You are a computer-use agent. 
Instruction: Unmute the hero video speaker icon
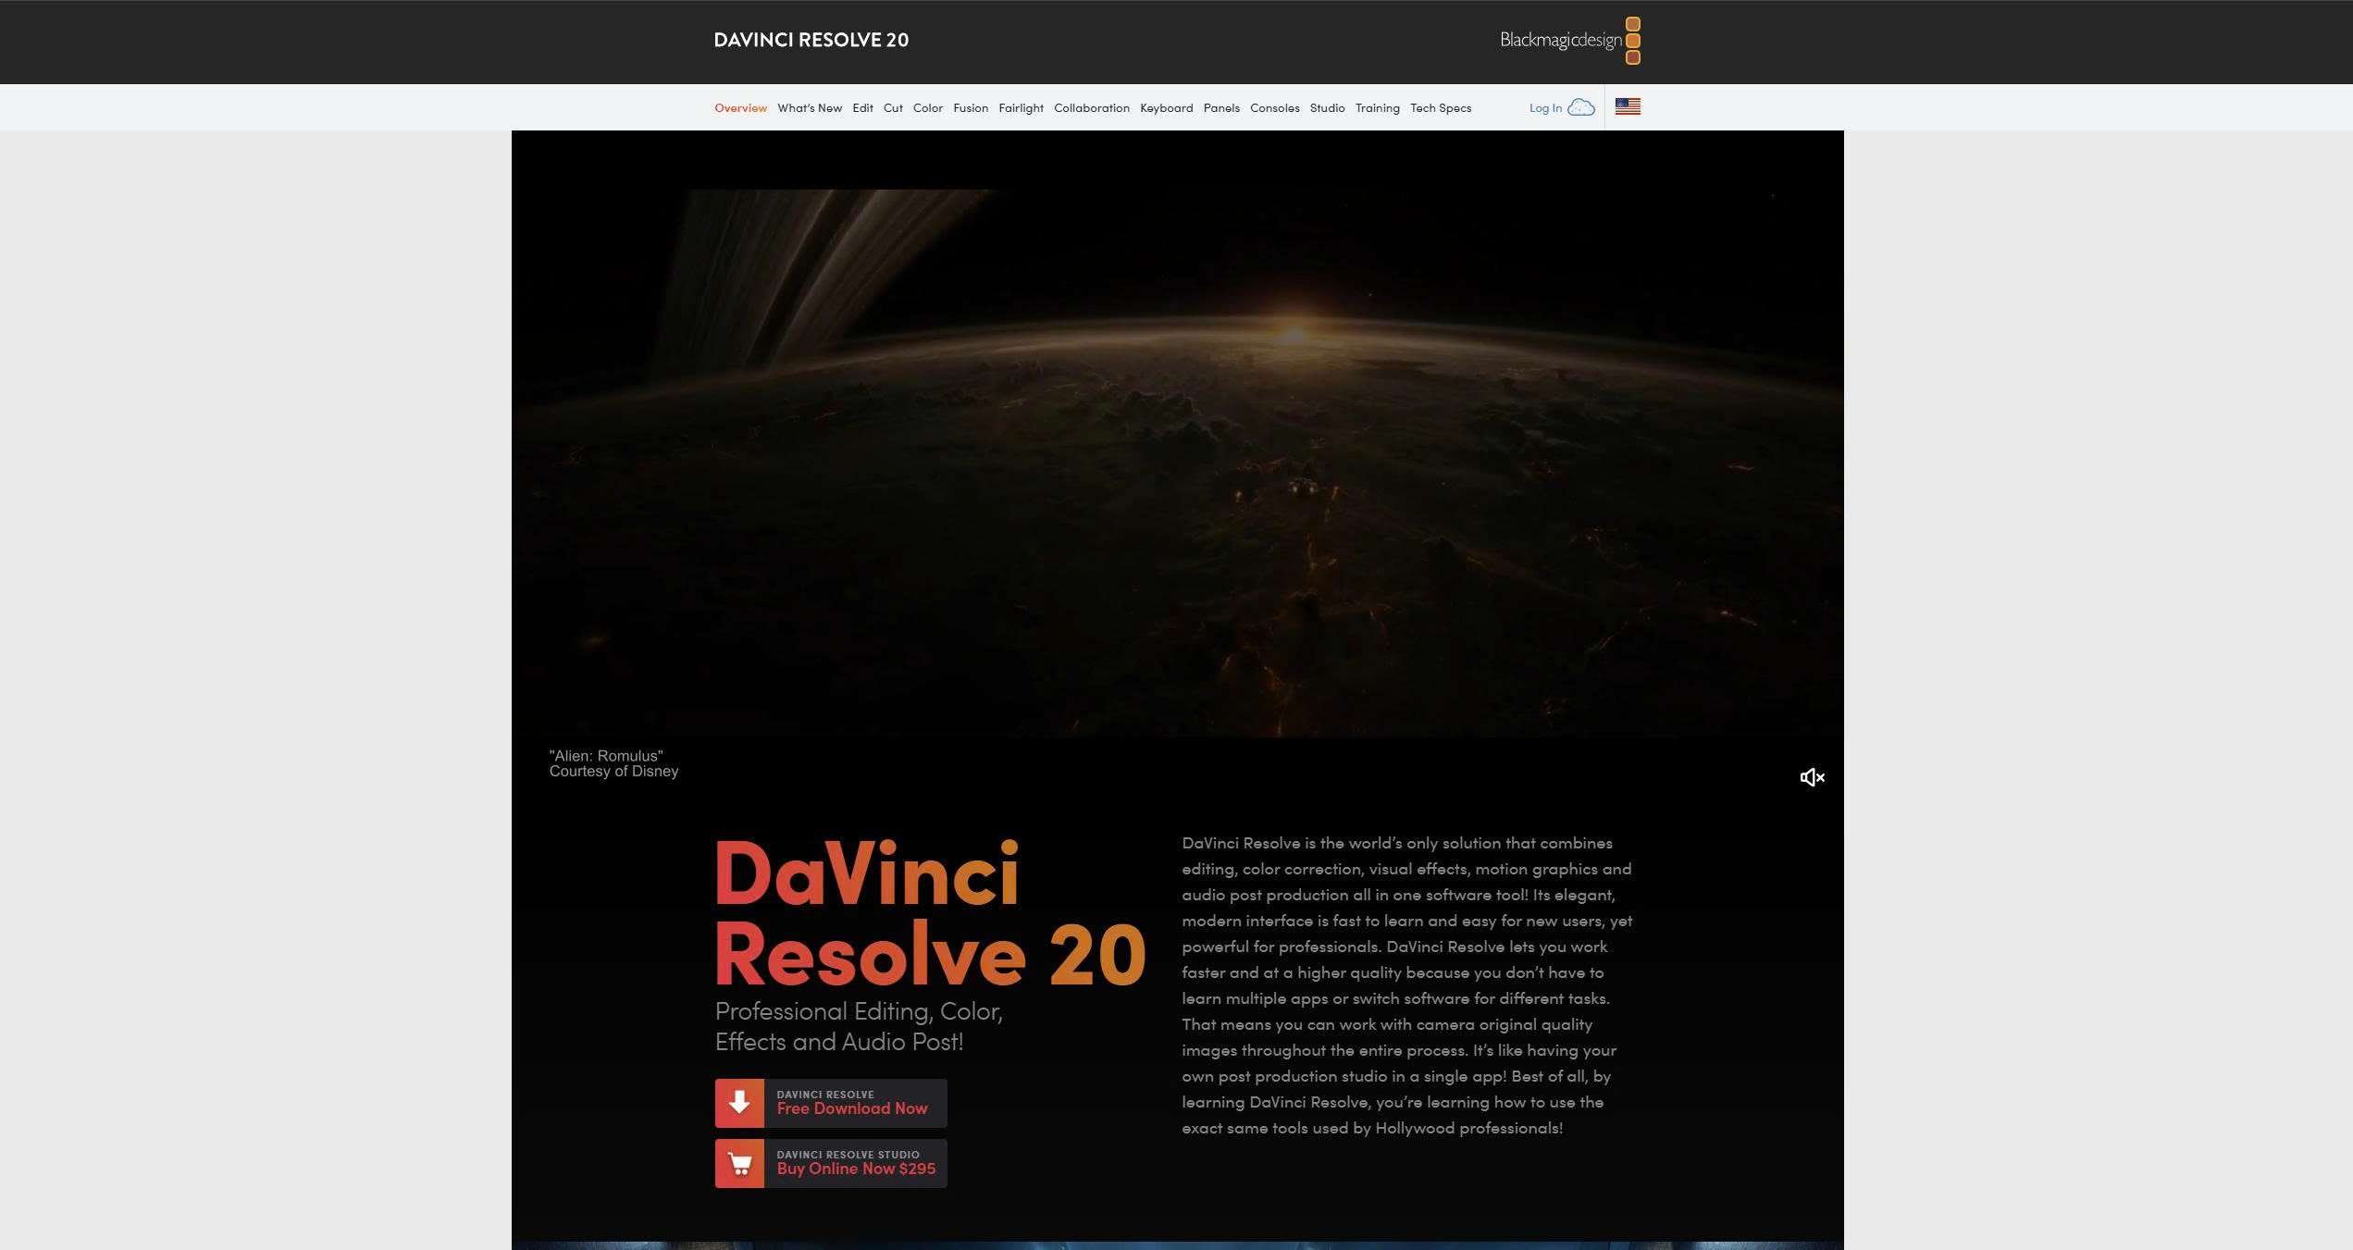click(x=1812, y=777)
